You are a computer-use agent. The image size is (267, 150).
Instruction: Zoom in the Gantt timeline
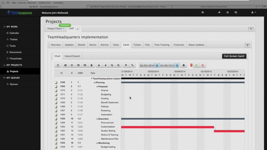pos(118,65)
